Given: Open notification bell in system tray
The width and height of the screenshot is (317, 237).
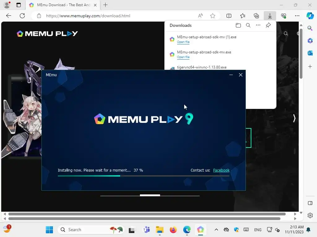Looking at the screenshot, I should click(308, 230).
